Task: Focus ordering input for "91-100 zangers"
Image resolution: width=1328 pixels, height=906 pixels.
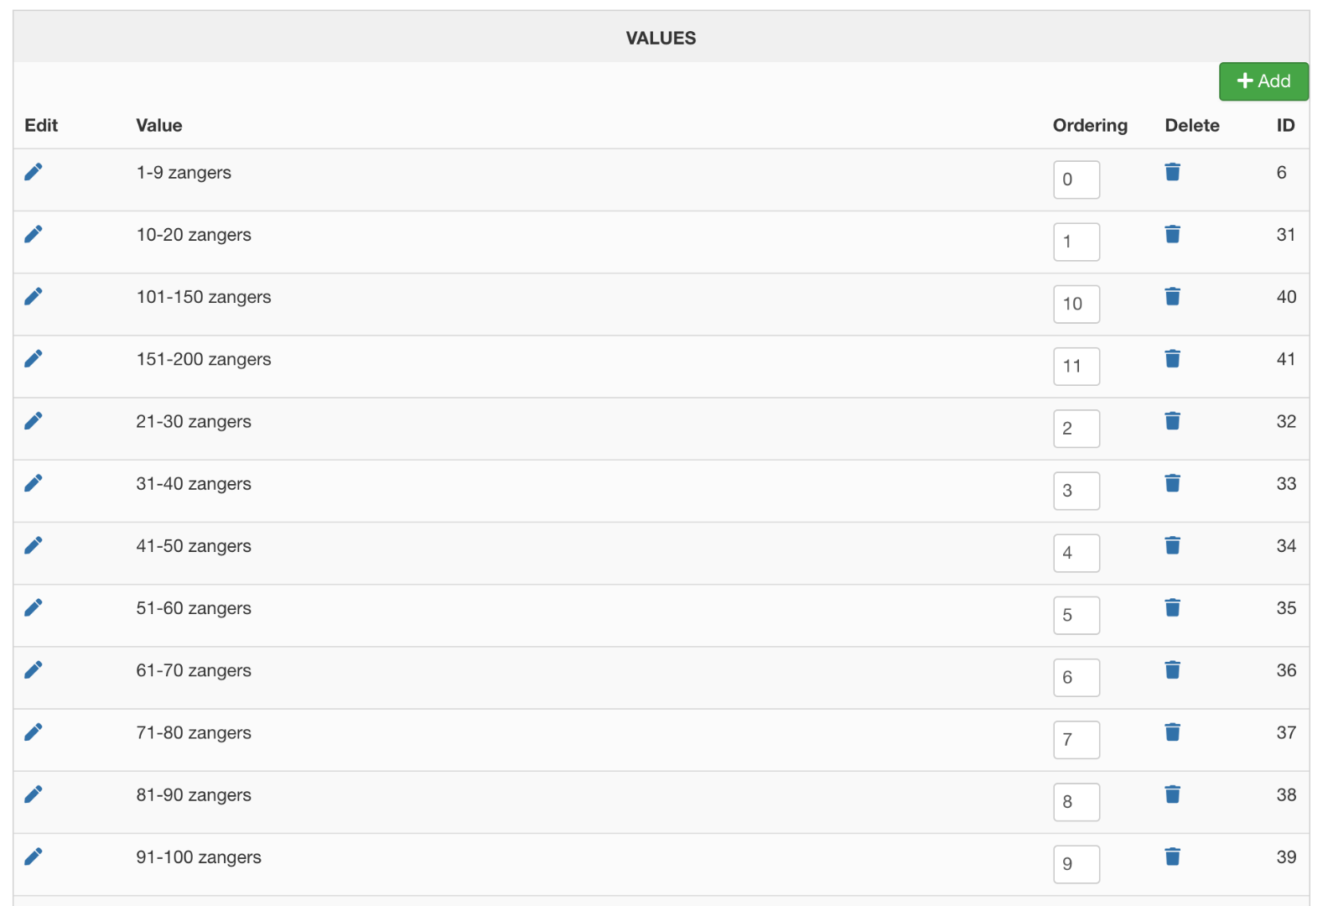Action: point(1076,864)
